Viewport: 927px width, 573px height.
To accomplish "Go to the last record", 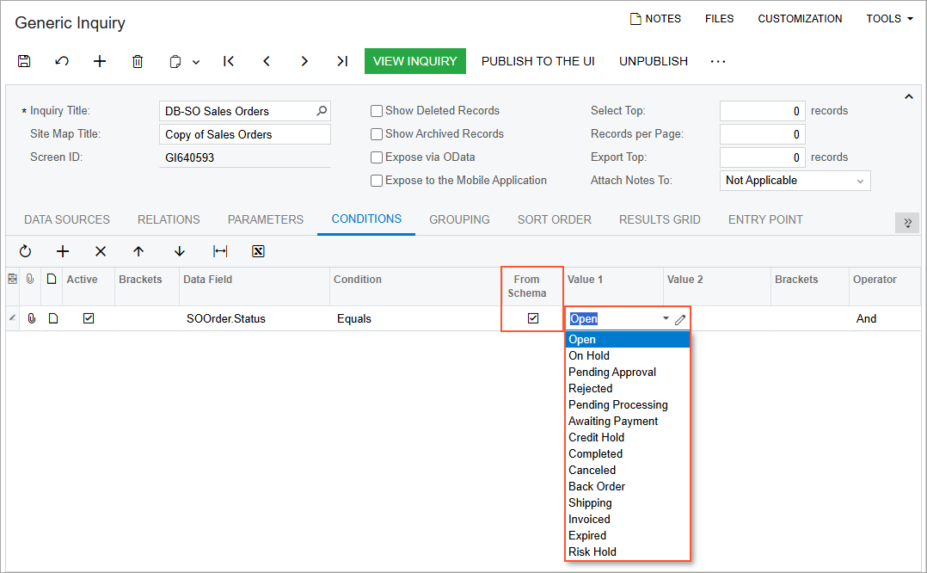I will point(342,61).
